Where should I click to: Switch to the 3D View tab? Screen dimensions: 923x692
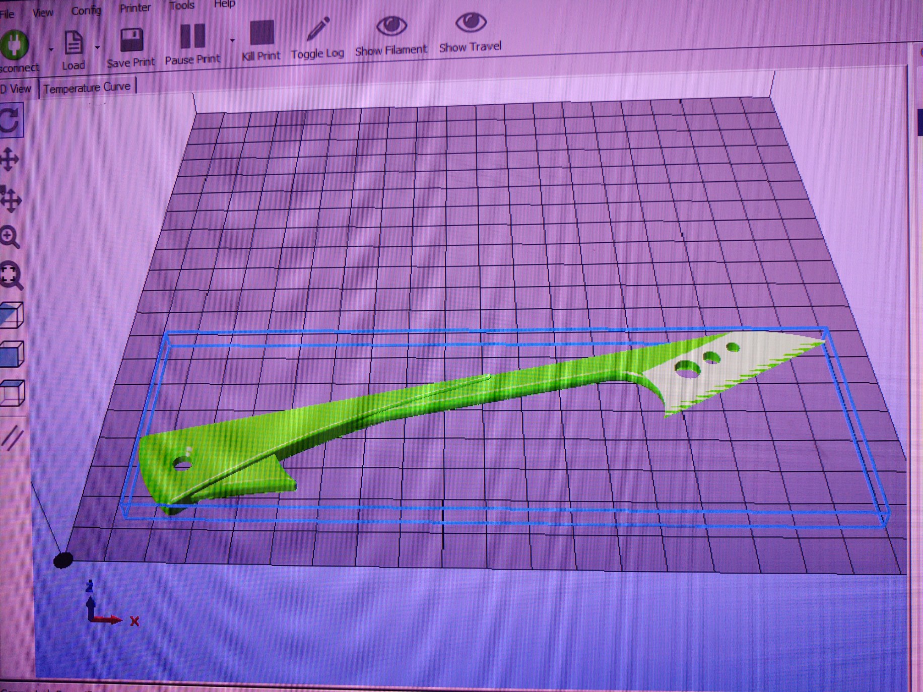(17, 89)
